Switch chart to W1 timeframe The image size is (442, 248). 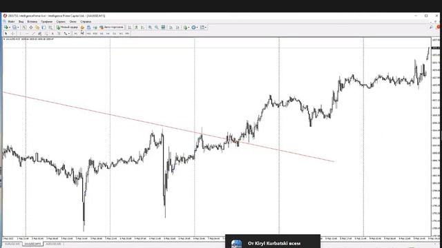(121, 34)
